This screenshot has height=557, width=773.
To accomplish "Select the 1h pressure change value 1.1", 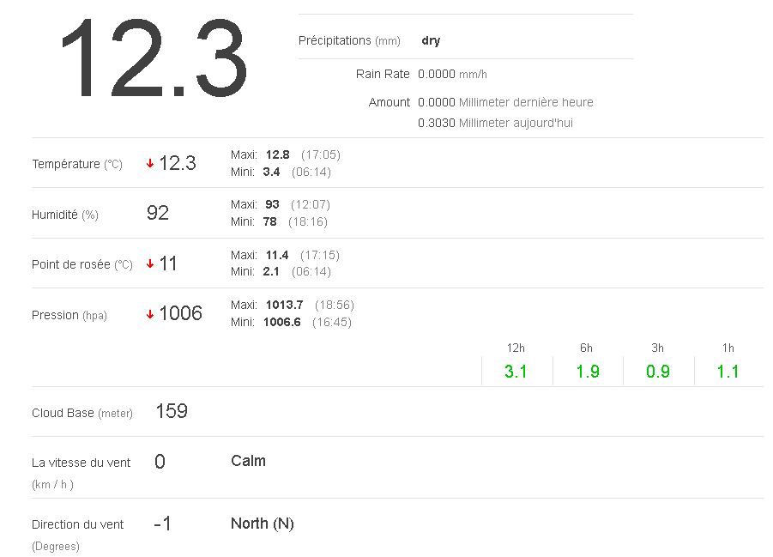I will (728, 372).
